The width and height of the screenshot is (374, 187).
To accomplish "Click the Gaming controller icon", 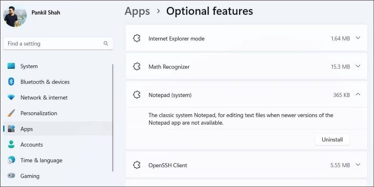I will (x=11, y=176).
